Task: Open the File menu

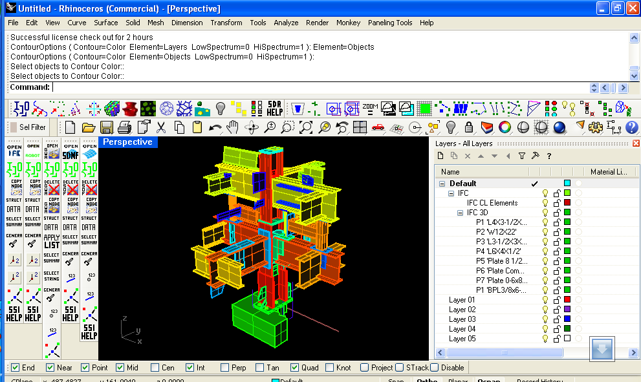Action: pyautogui.click(x=13, y=23)
